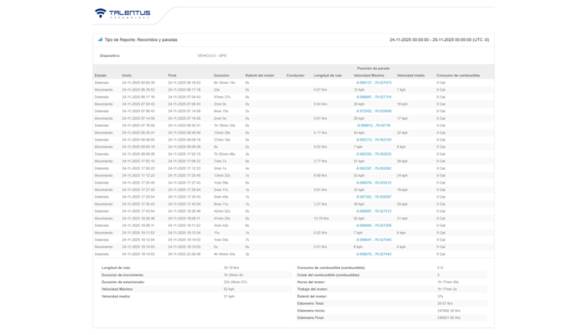Click the Posición de parada header

[373, 68]
